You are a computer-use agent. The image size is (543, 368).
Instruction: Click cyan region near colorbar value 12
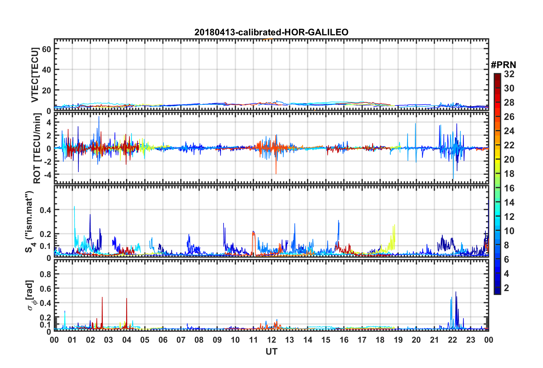[497, 216]
